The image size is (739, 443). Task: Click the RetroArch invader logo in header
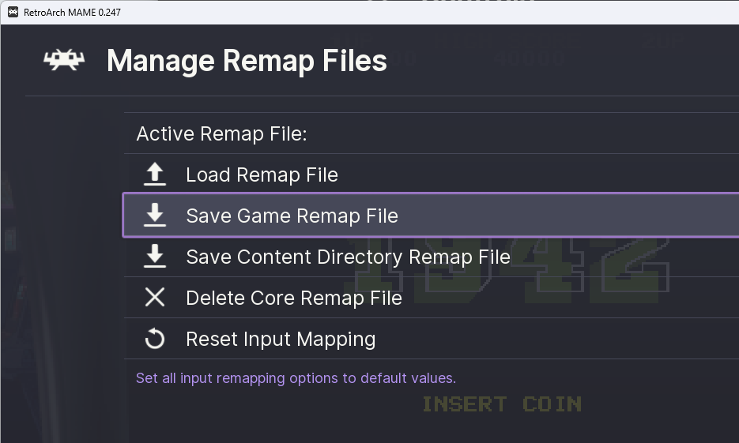coord(64,61)
